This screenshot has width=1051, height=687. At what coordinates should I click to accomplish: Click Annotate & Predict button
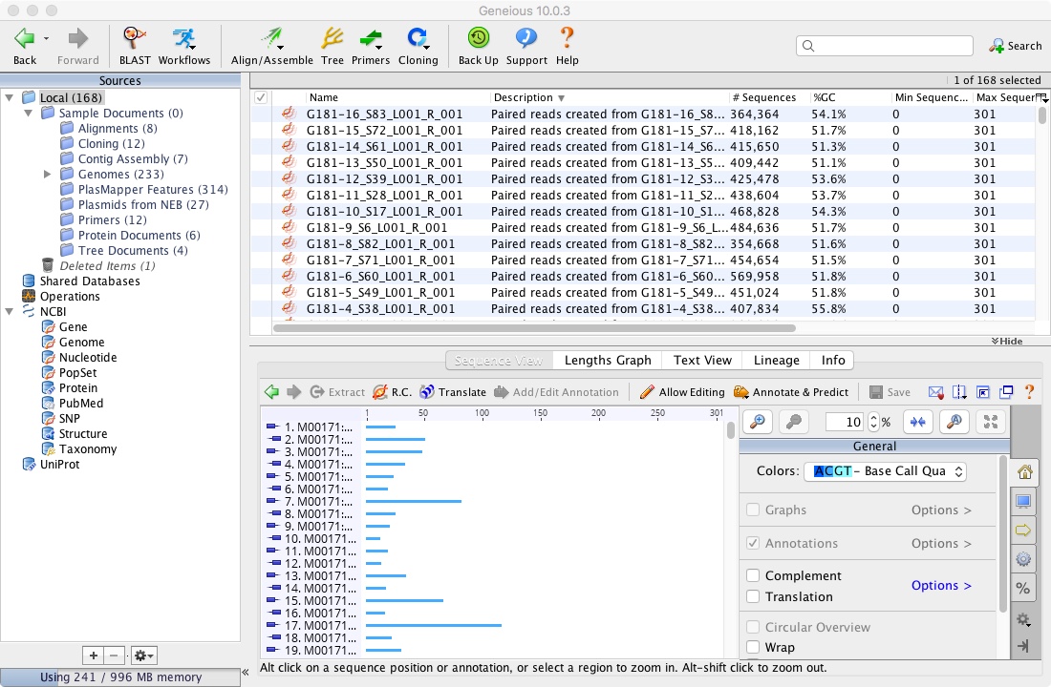[x=791, y=392]
